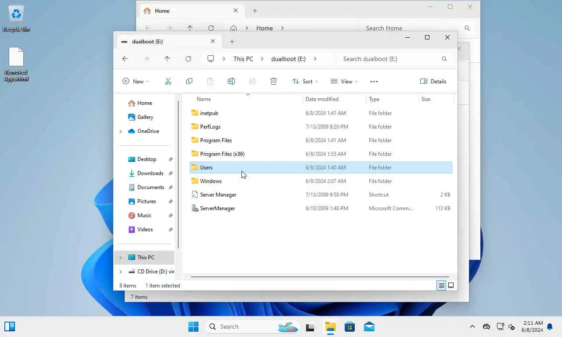Expand the This PC tree node

(x=121, y=258)
